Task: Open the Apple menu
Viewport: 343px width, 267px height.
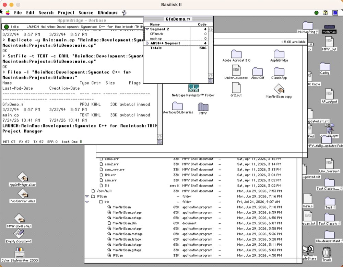Action: [8, 13]
